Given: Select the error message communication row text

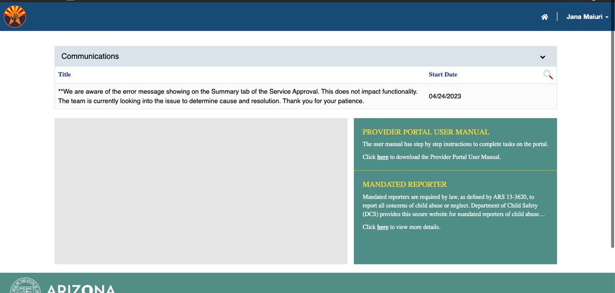Looking at the screenshot, I should (238, 96).
